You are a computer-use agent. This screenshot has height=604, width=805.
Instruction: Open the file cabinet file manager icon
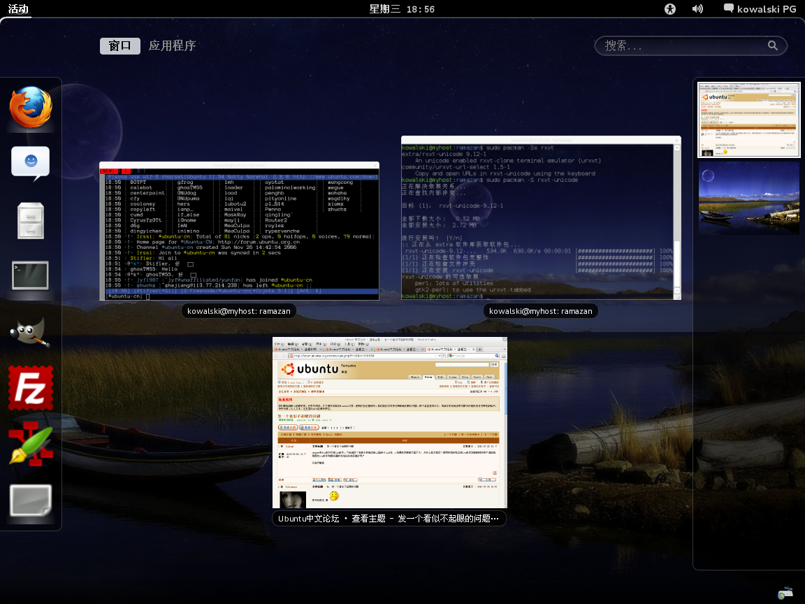click(x=31, y=221)
